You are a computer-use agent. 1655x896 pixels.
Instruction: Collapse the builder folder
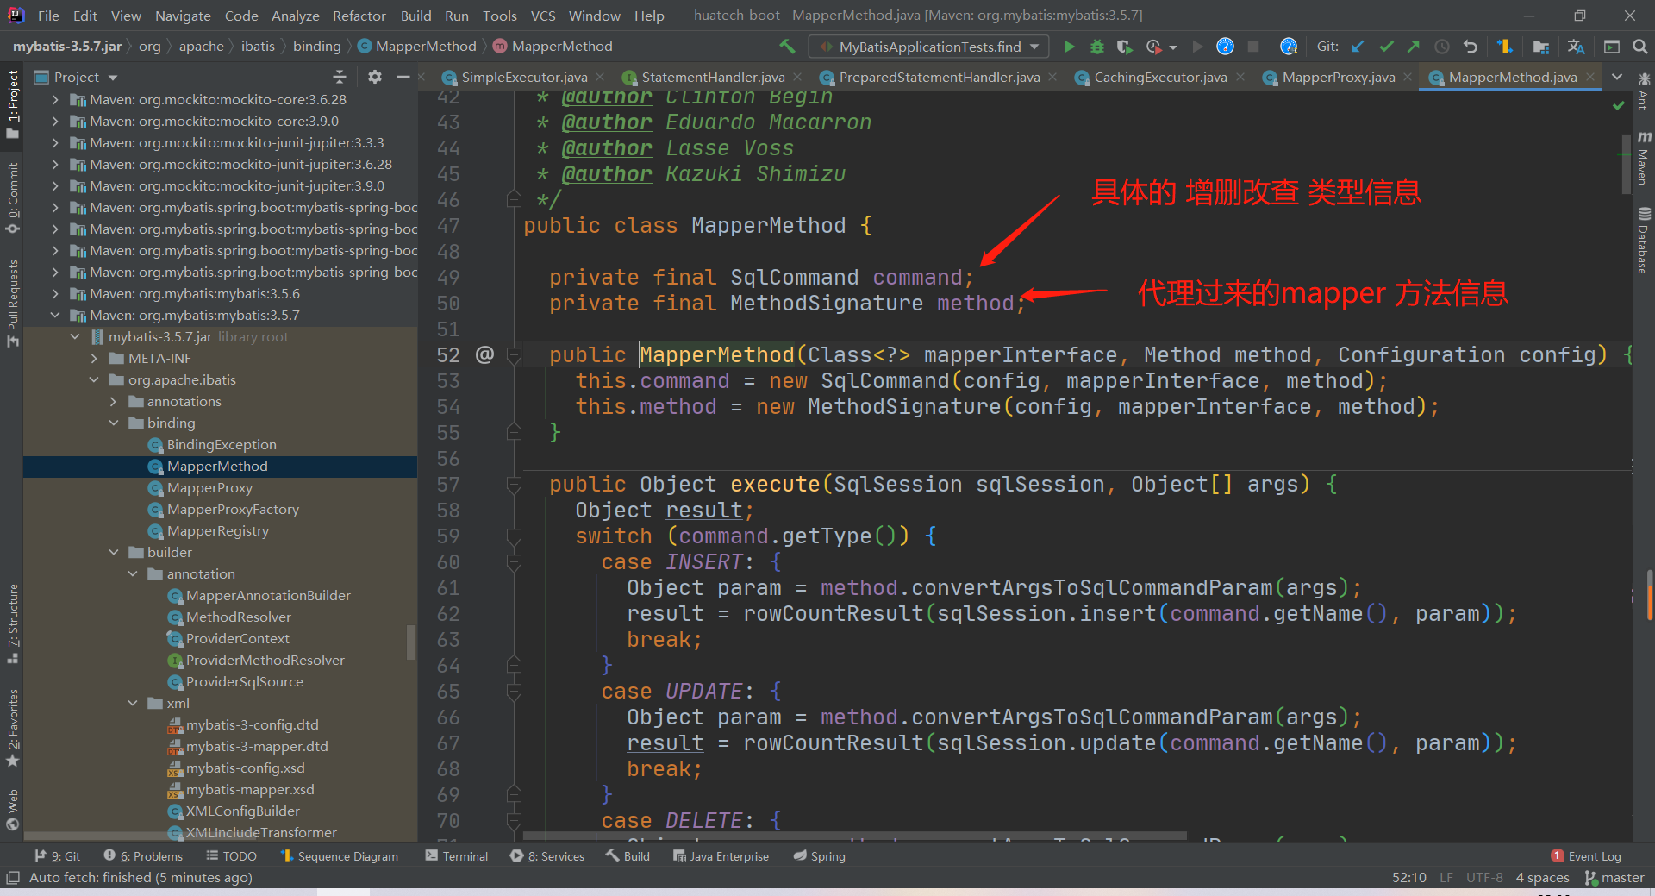[x=114, y=552]
